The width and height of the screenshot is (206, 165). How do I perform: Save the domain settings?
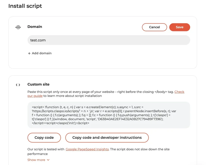(179, 27)
